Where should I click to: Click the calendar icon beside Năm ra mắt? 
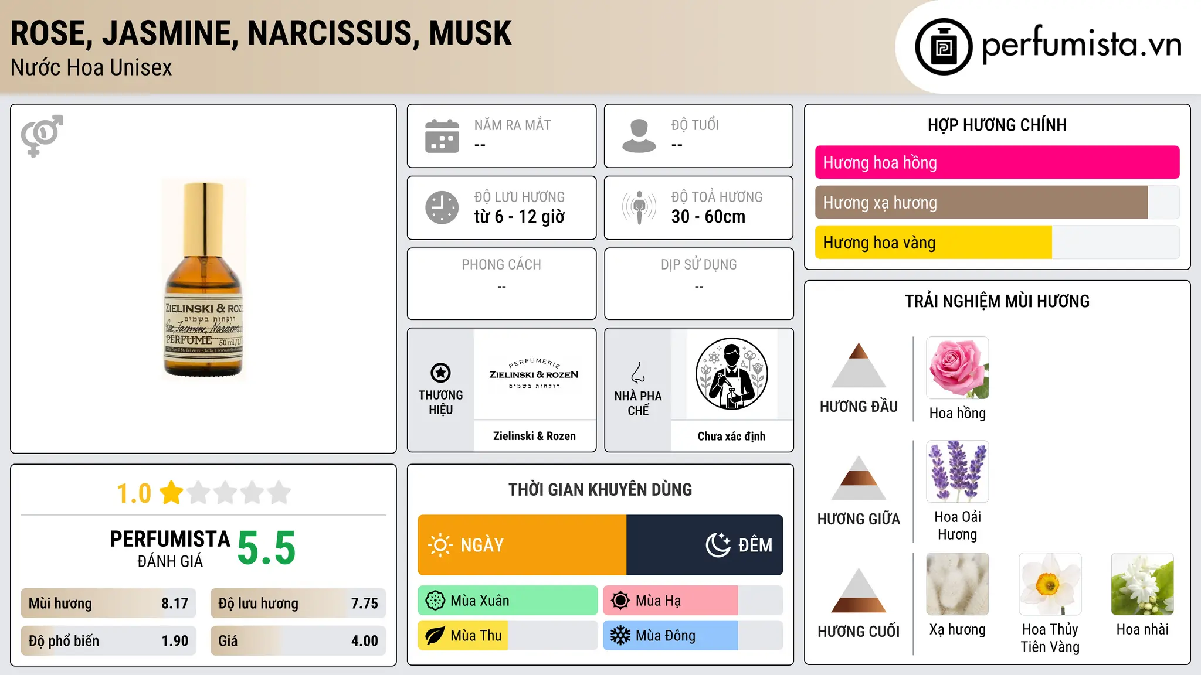442,136
